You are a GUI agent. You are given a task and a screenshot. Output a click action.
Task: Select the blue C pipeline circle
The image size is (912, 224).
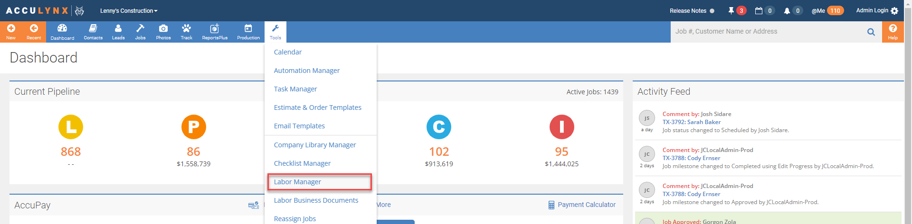click(439, 127)
